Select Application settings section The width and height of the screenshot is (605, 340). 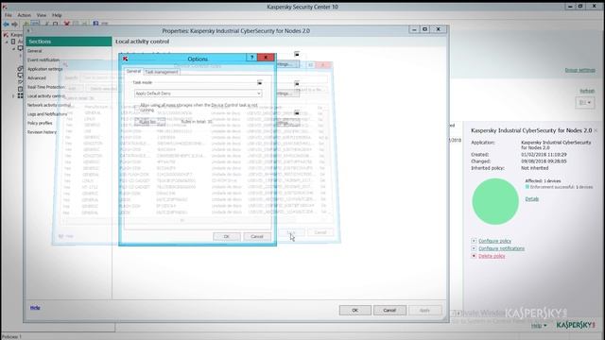44,69
